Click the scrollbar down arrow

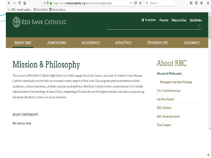(210, 128)
